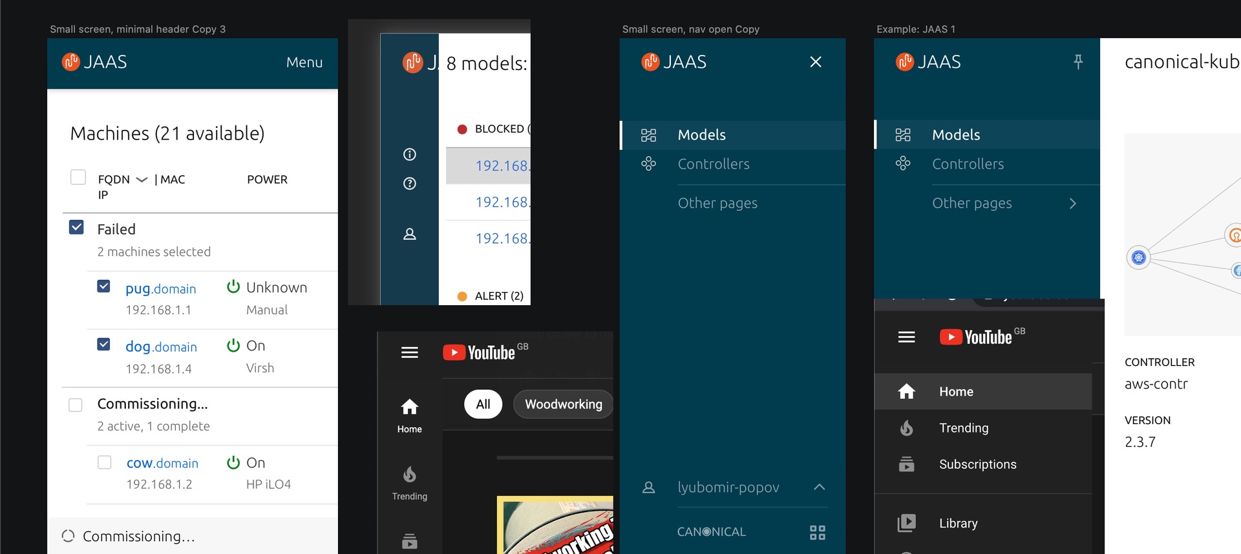Open the woodworking video thumbnail
The width and height of the screenshot is (1241, 554).
point(555,525)
